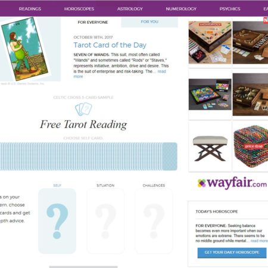Open the READINGS menu
This screenshot has height=268, width=268.
pyautogui.click(x=30, y=9)
